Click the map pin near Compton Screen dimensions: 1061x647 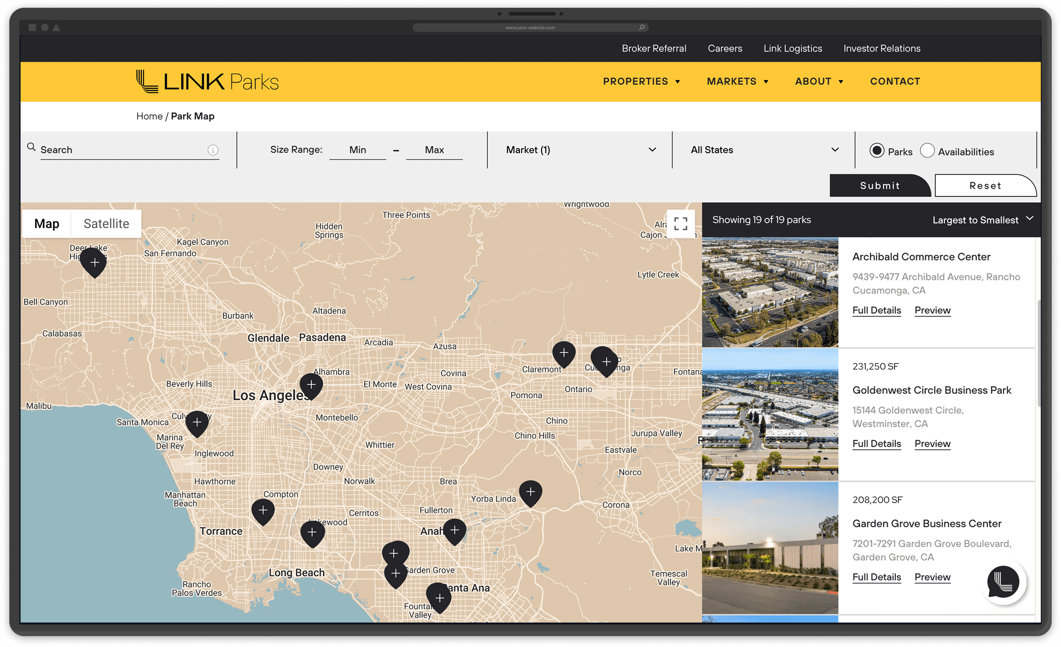pos(263,510)
